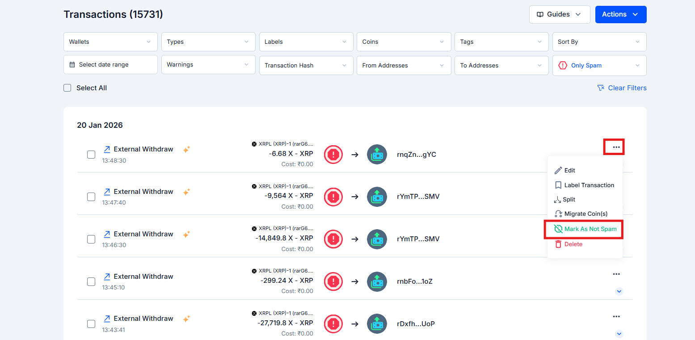This screenshot has width=695, height=340.
Task: Expand details of the 13:45:10 transaction
Action: click(x=619, y=291)
